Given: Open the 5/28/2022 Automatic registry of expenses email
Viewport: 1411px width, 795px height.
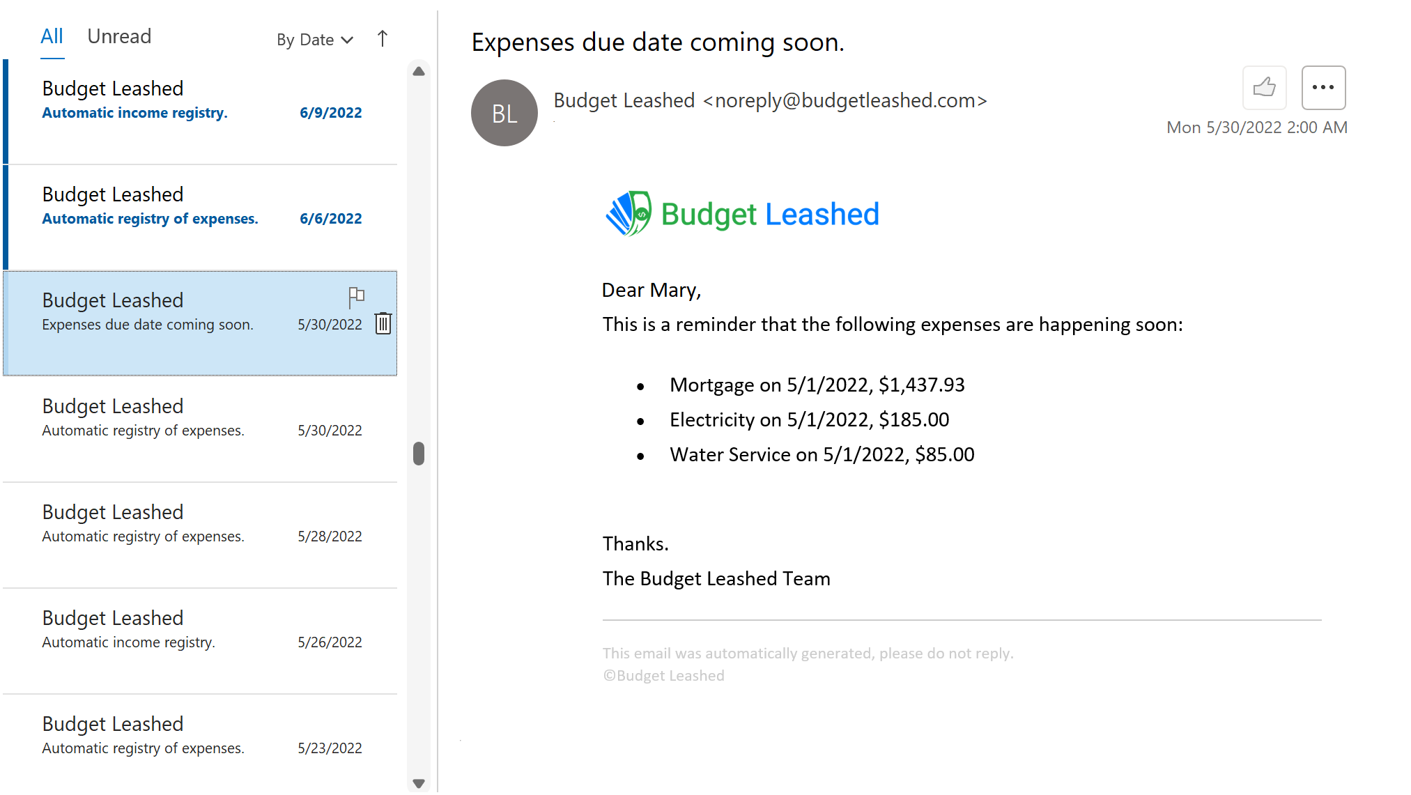Looking at the screenshot, I should 201,535.
